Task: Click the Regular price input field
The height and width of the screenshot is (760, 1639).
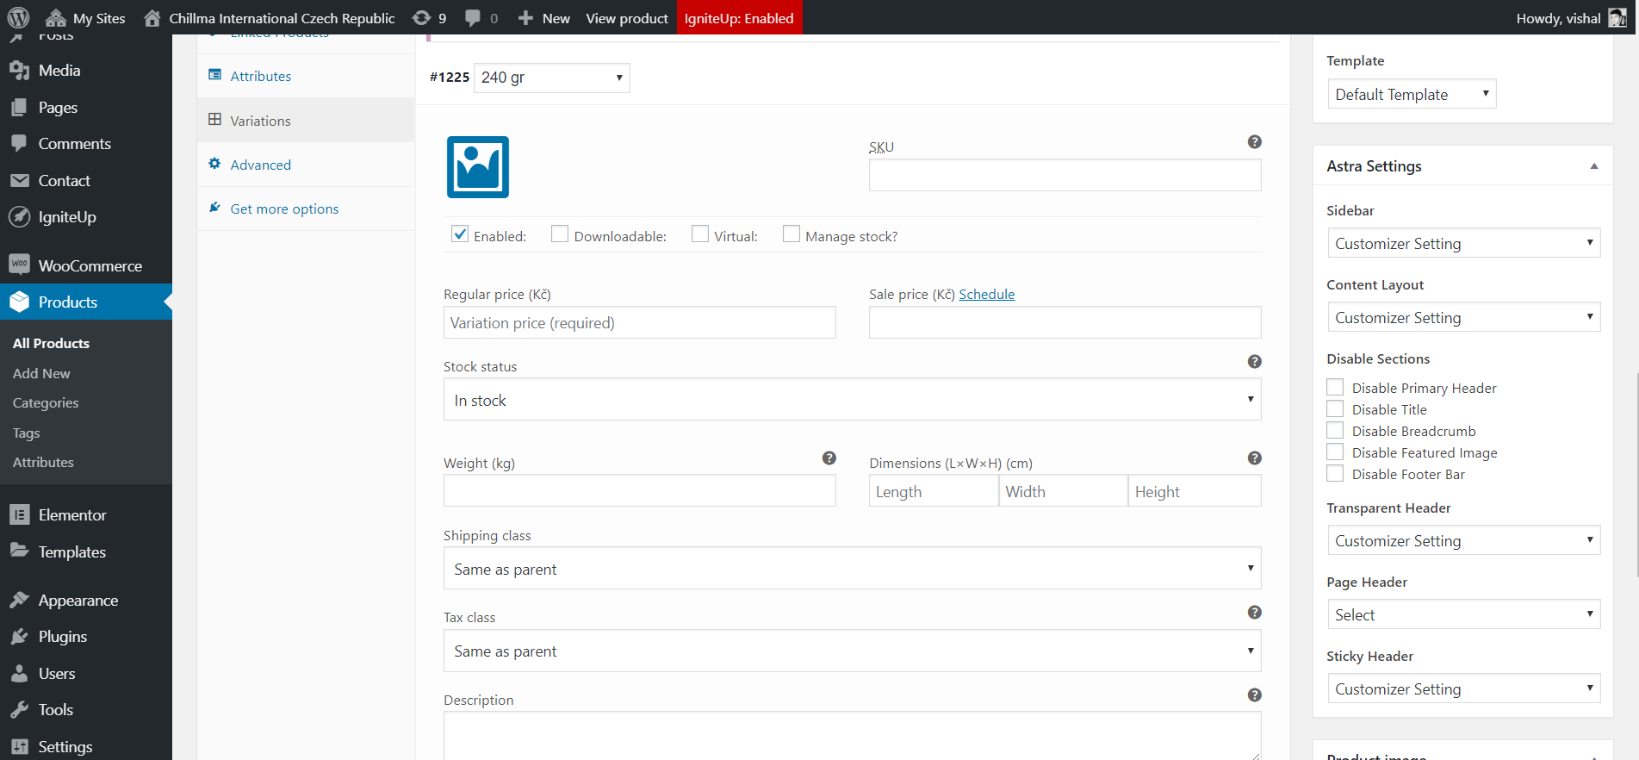Action: (x=639, y=322)
